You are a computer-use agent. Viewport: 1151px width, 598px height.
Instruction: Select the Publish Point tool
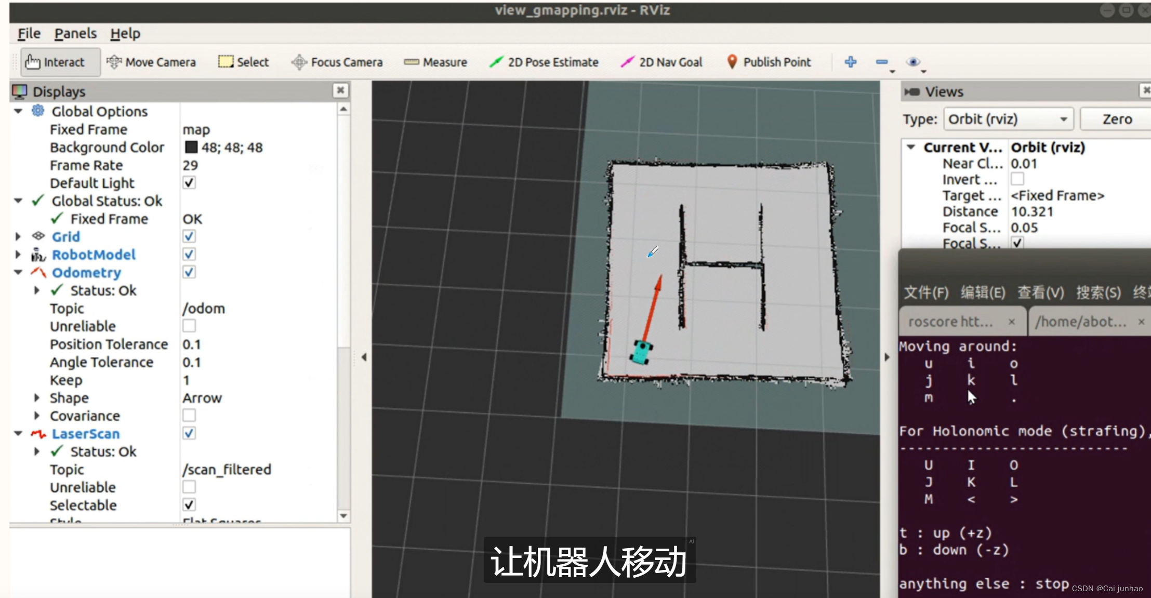coord(769,62)
